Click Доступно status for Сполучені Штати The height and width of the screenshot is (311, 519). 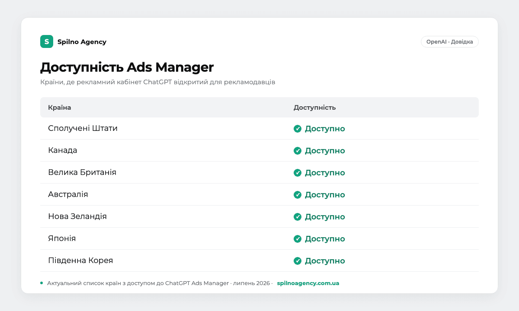click(x=325, y=129)
